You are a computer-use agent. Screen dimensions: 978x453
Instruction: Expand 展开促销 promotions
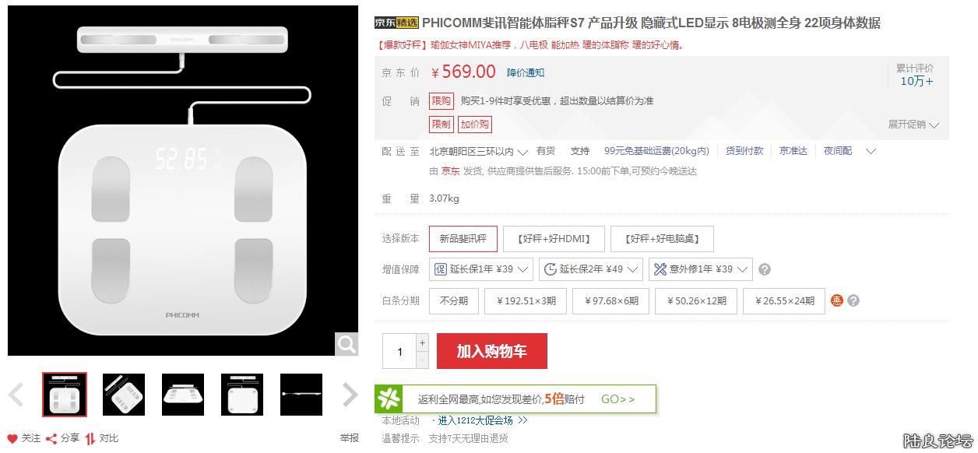click(x=913, y=125)
